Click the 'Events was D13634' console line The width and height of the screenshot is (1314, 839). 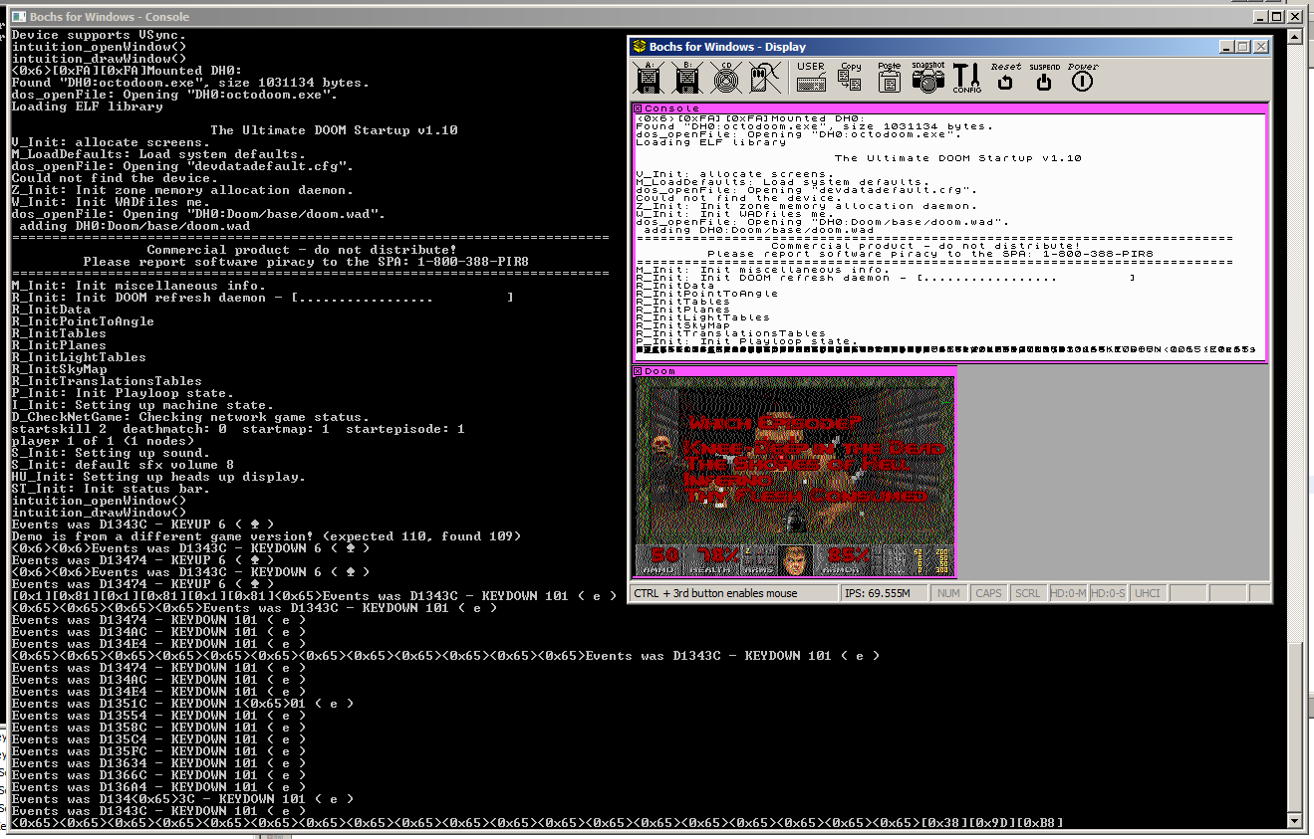(158, 763)
